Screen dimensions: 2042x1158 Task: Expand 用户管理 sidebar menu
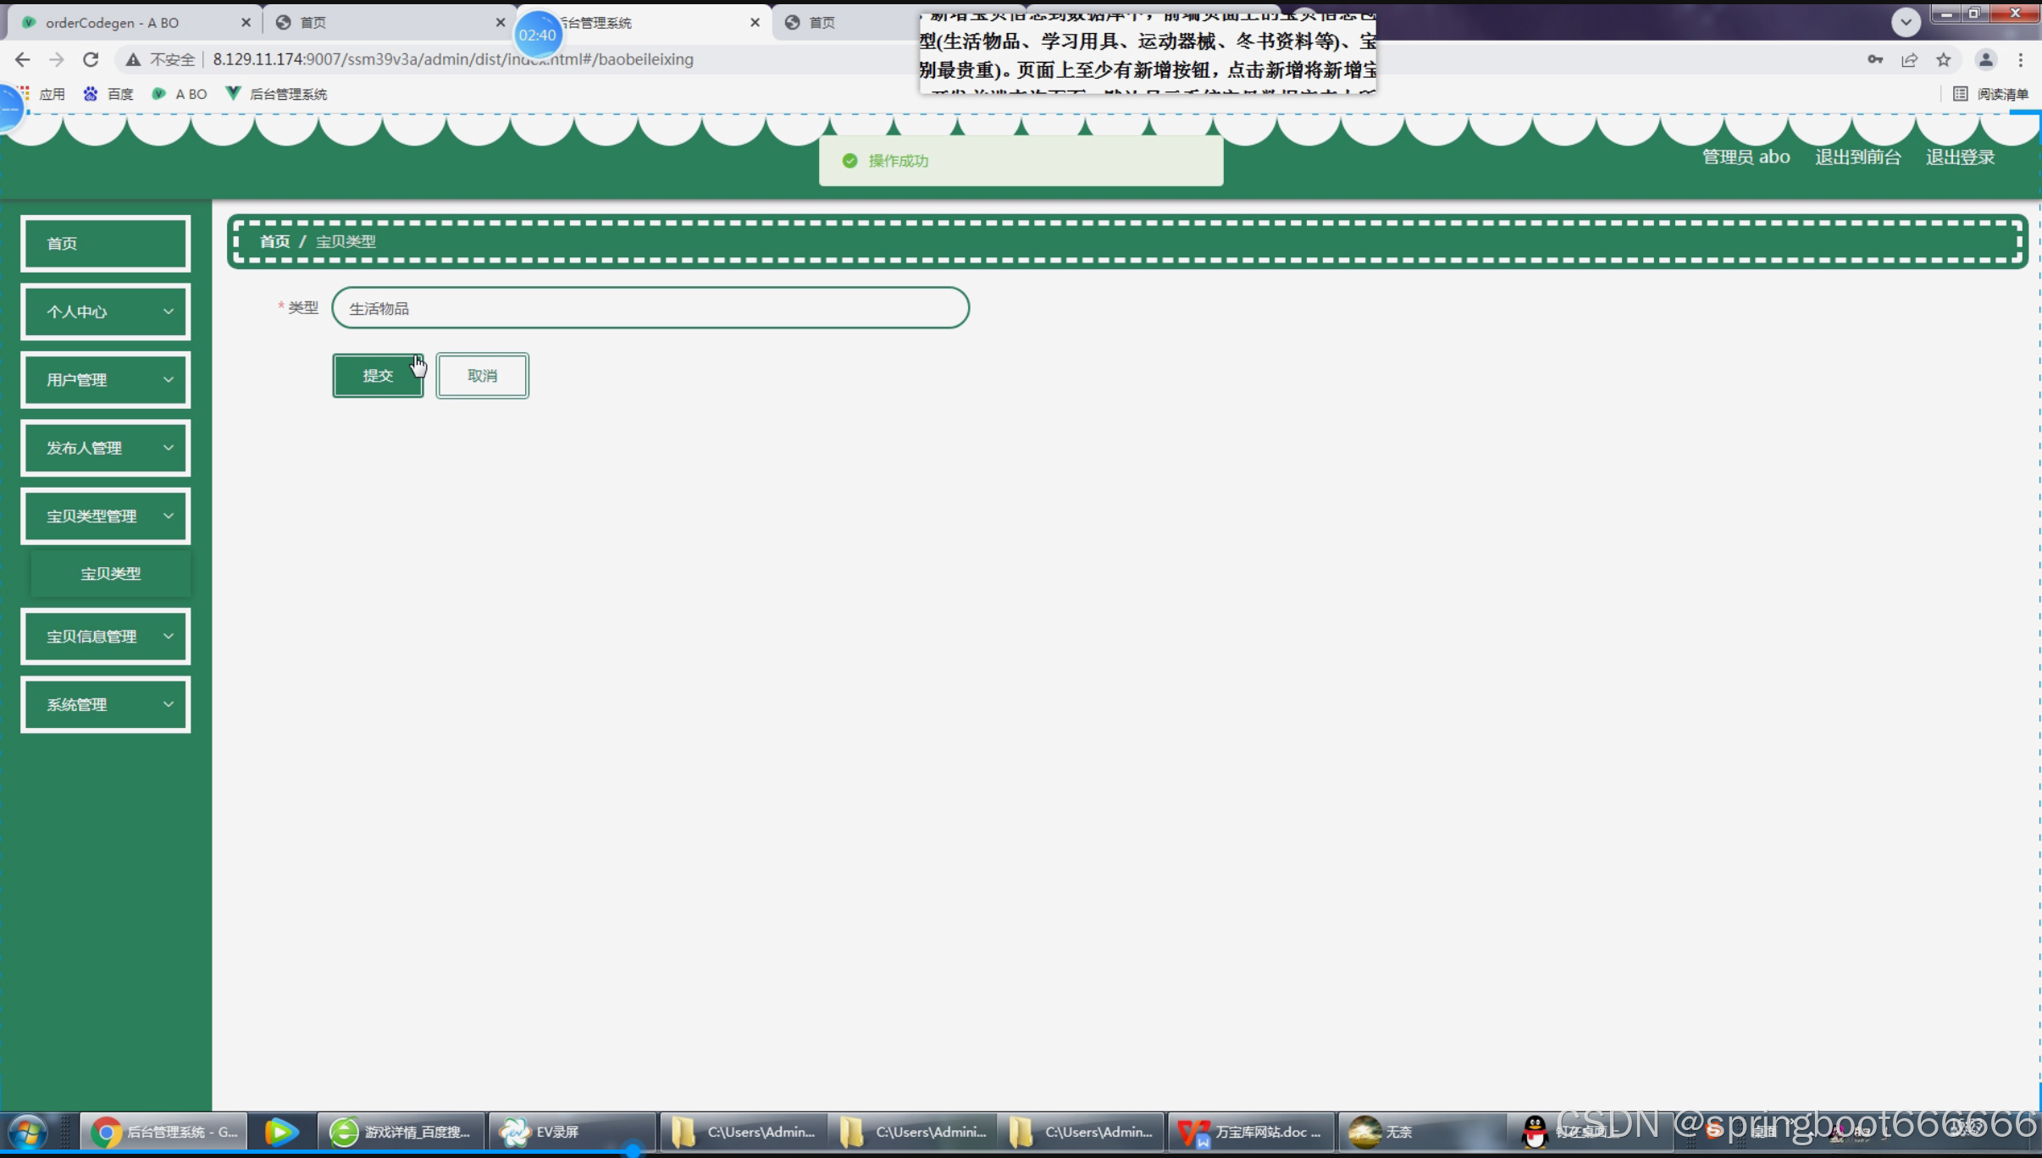coord(106,380)
